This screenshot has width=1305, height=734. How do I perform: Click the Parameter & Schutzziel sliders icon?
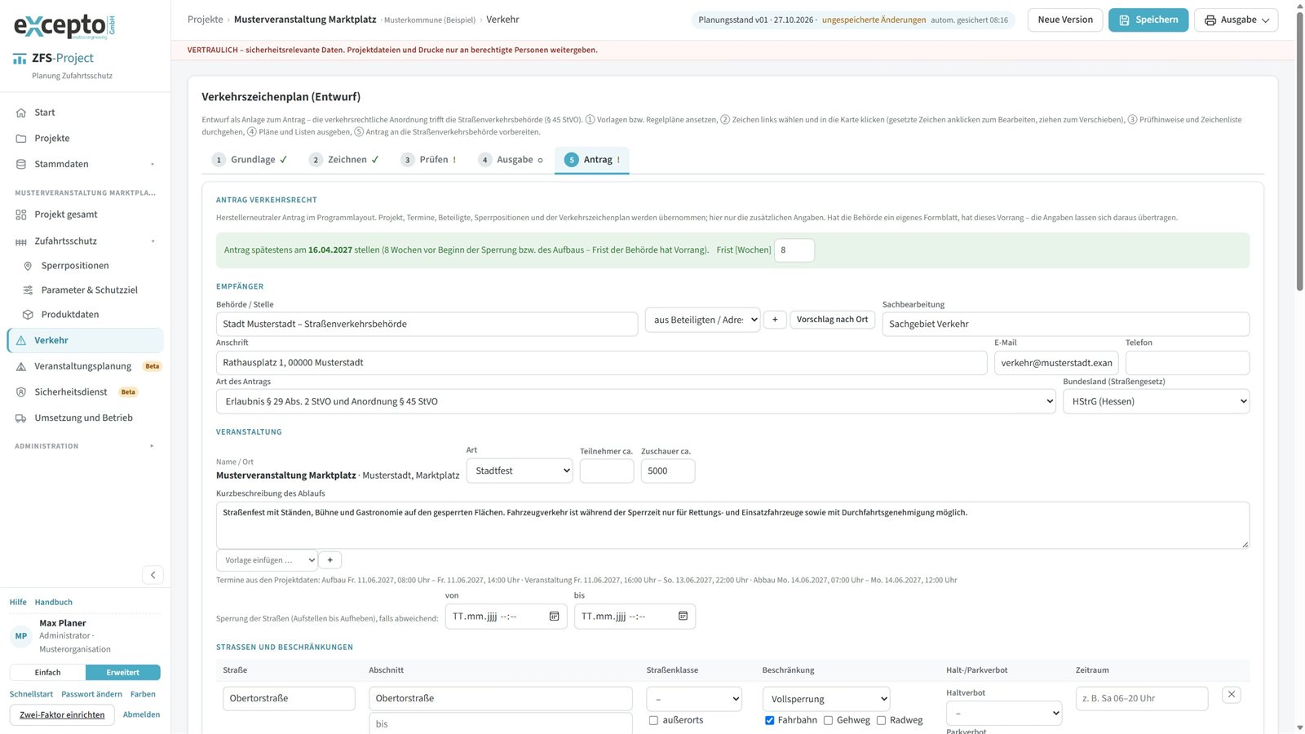tap(28, 290)
